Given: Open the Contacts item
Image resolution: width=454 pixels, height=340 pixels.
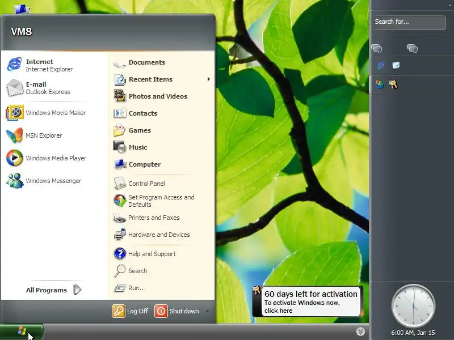Looking at the screenshot, I should click(136, 113).
